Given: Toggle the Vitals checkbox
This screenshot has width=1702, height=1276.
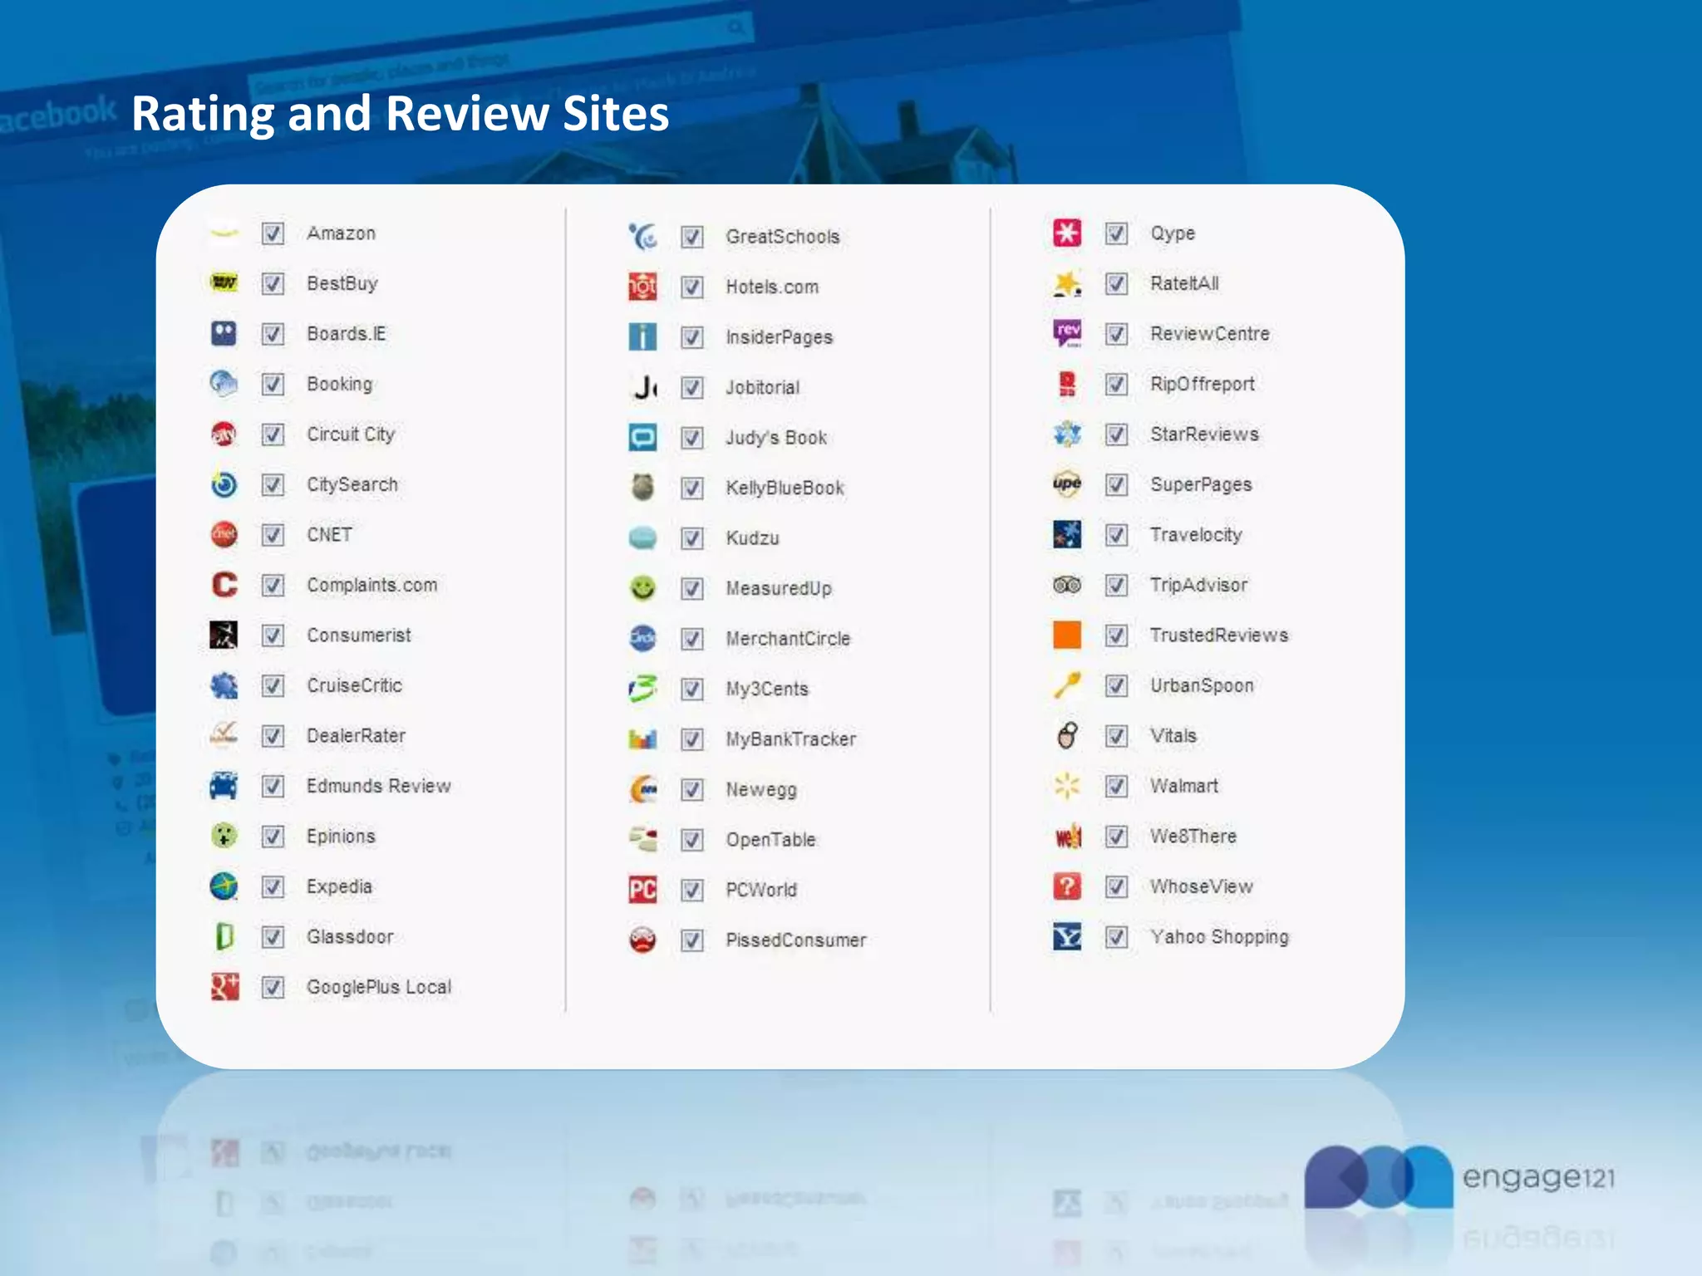Looking at the screenshot, I should pos(1116,736).
